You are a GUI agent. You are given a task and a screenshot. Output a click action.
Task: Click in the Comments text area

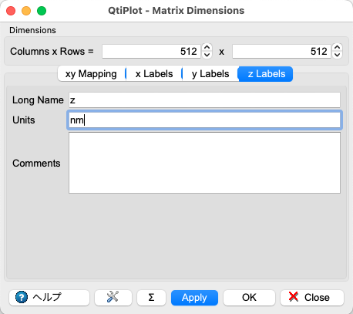pos(204,163)
